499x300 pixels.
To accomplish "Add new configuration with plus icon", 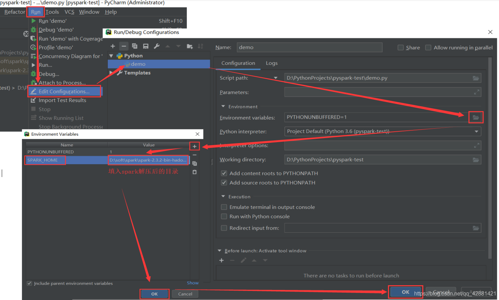I will (x=113, y=46).
